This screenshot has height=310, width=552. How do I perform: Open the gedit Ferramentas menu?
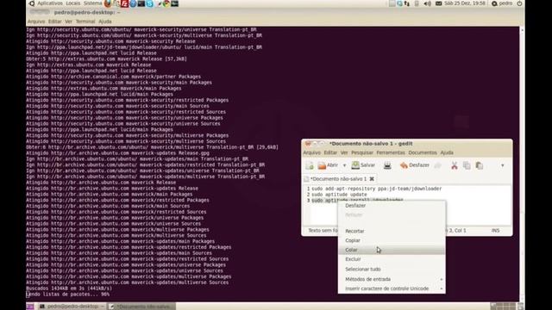click(391, 152)
